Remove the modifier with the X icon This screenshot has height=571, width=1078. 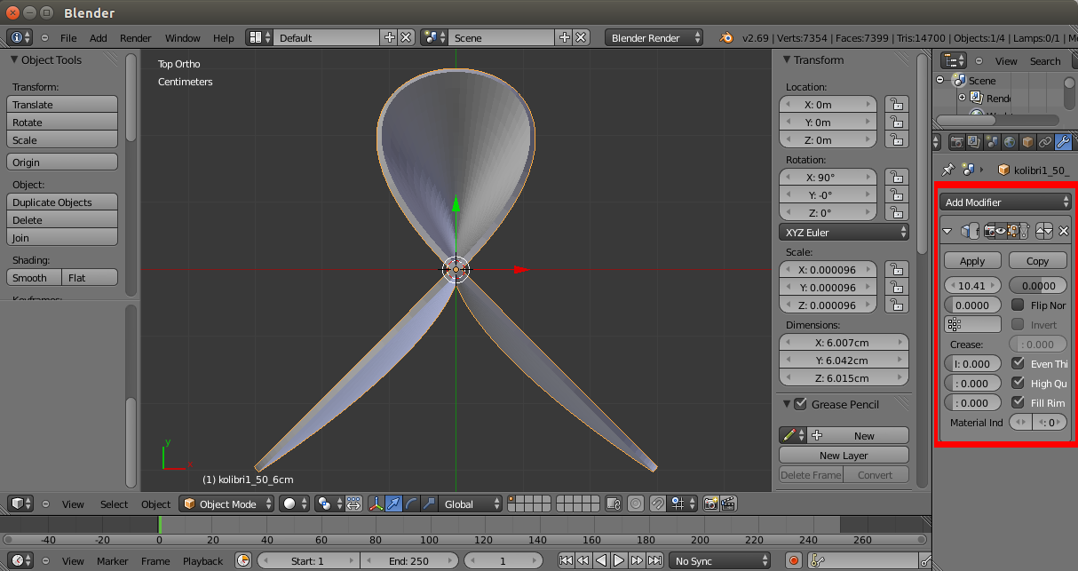point(1063,231)
